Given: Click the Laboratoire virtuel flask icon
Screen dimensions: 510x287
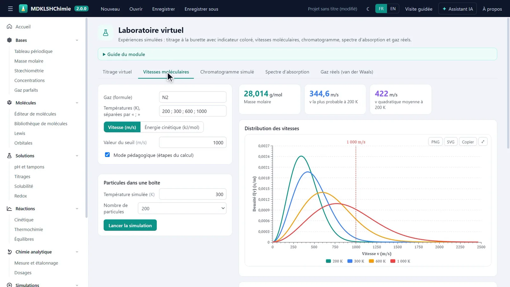Looking at the screenshot, I should tap(106, 33).
